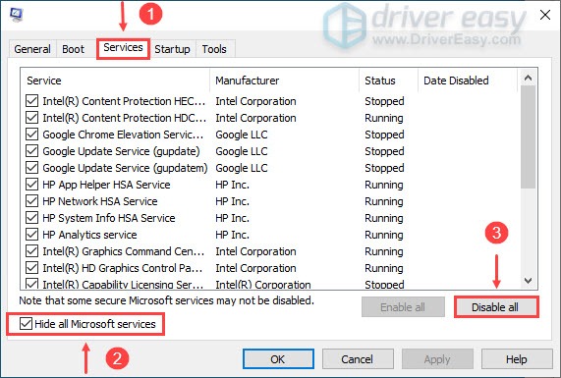The height and width of the screenshot is (378, 561).
Task: Click the Apply button
Action: tap(437, 359)
